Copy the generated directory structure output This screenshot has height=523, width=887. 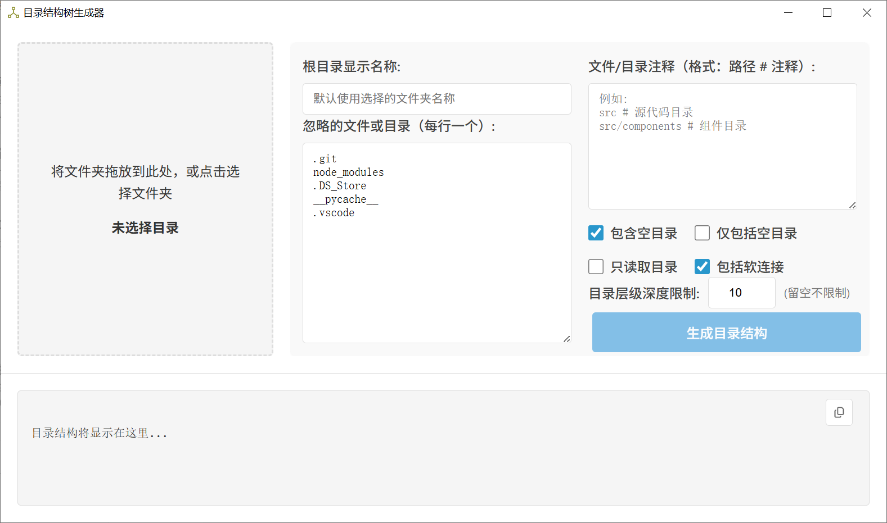coord(839,412)
